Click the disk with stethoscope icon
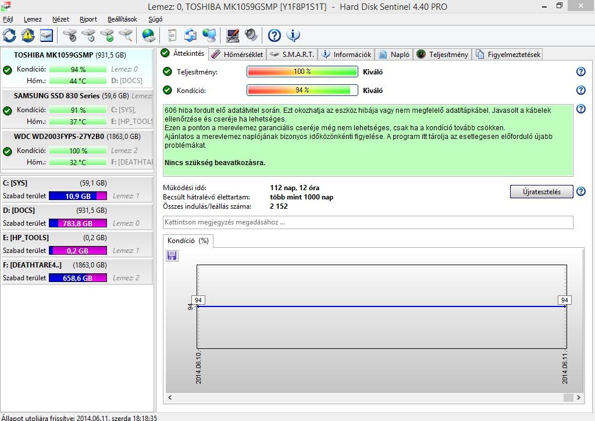This screenshot has height=421, width=595. point(70,35)
